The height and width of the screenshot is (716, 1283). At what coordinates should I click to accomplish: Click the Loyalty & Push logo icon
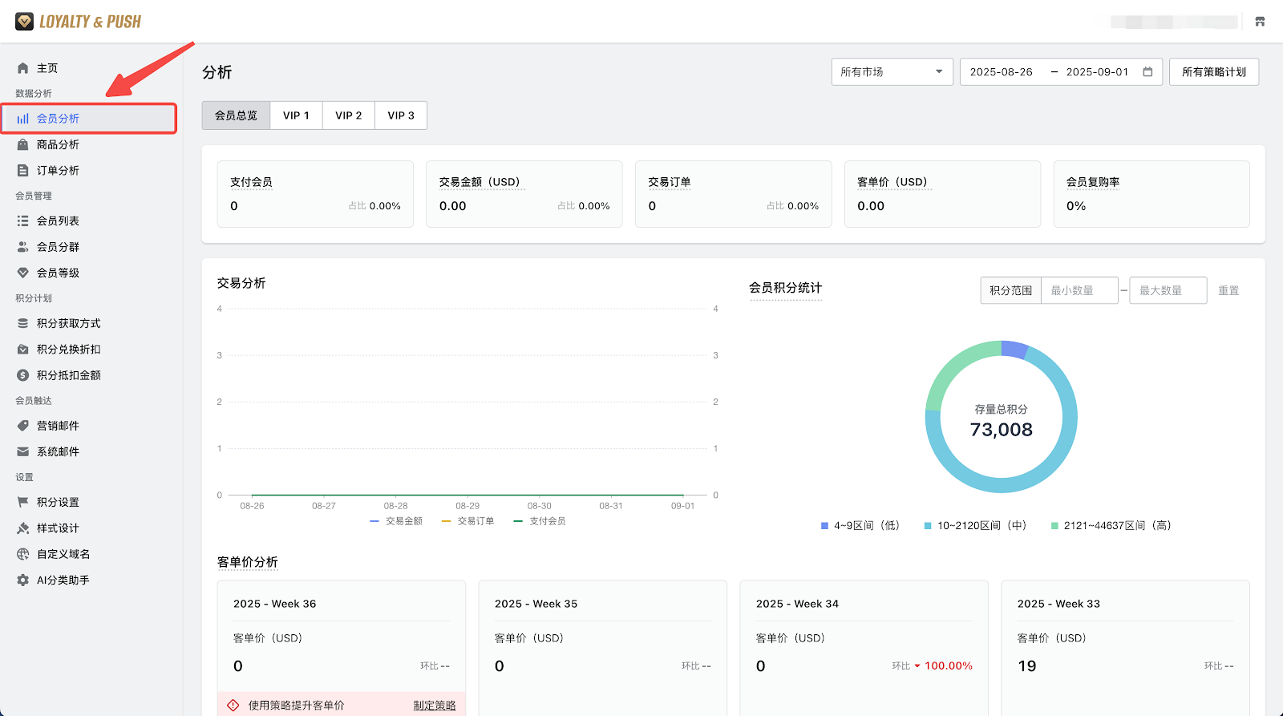tap(24, 22)
